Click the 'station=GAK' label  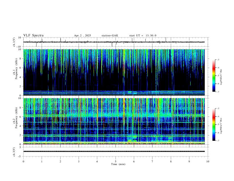tap(110, 35)
